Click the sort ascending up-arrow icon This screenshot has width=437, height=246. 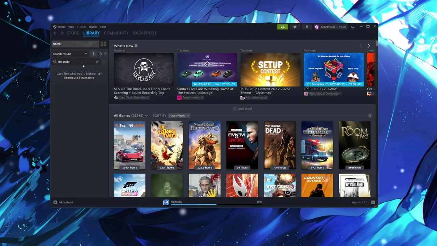click(93, 54)
